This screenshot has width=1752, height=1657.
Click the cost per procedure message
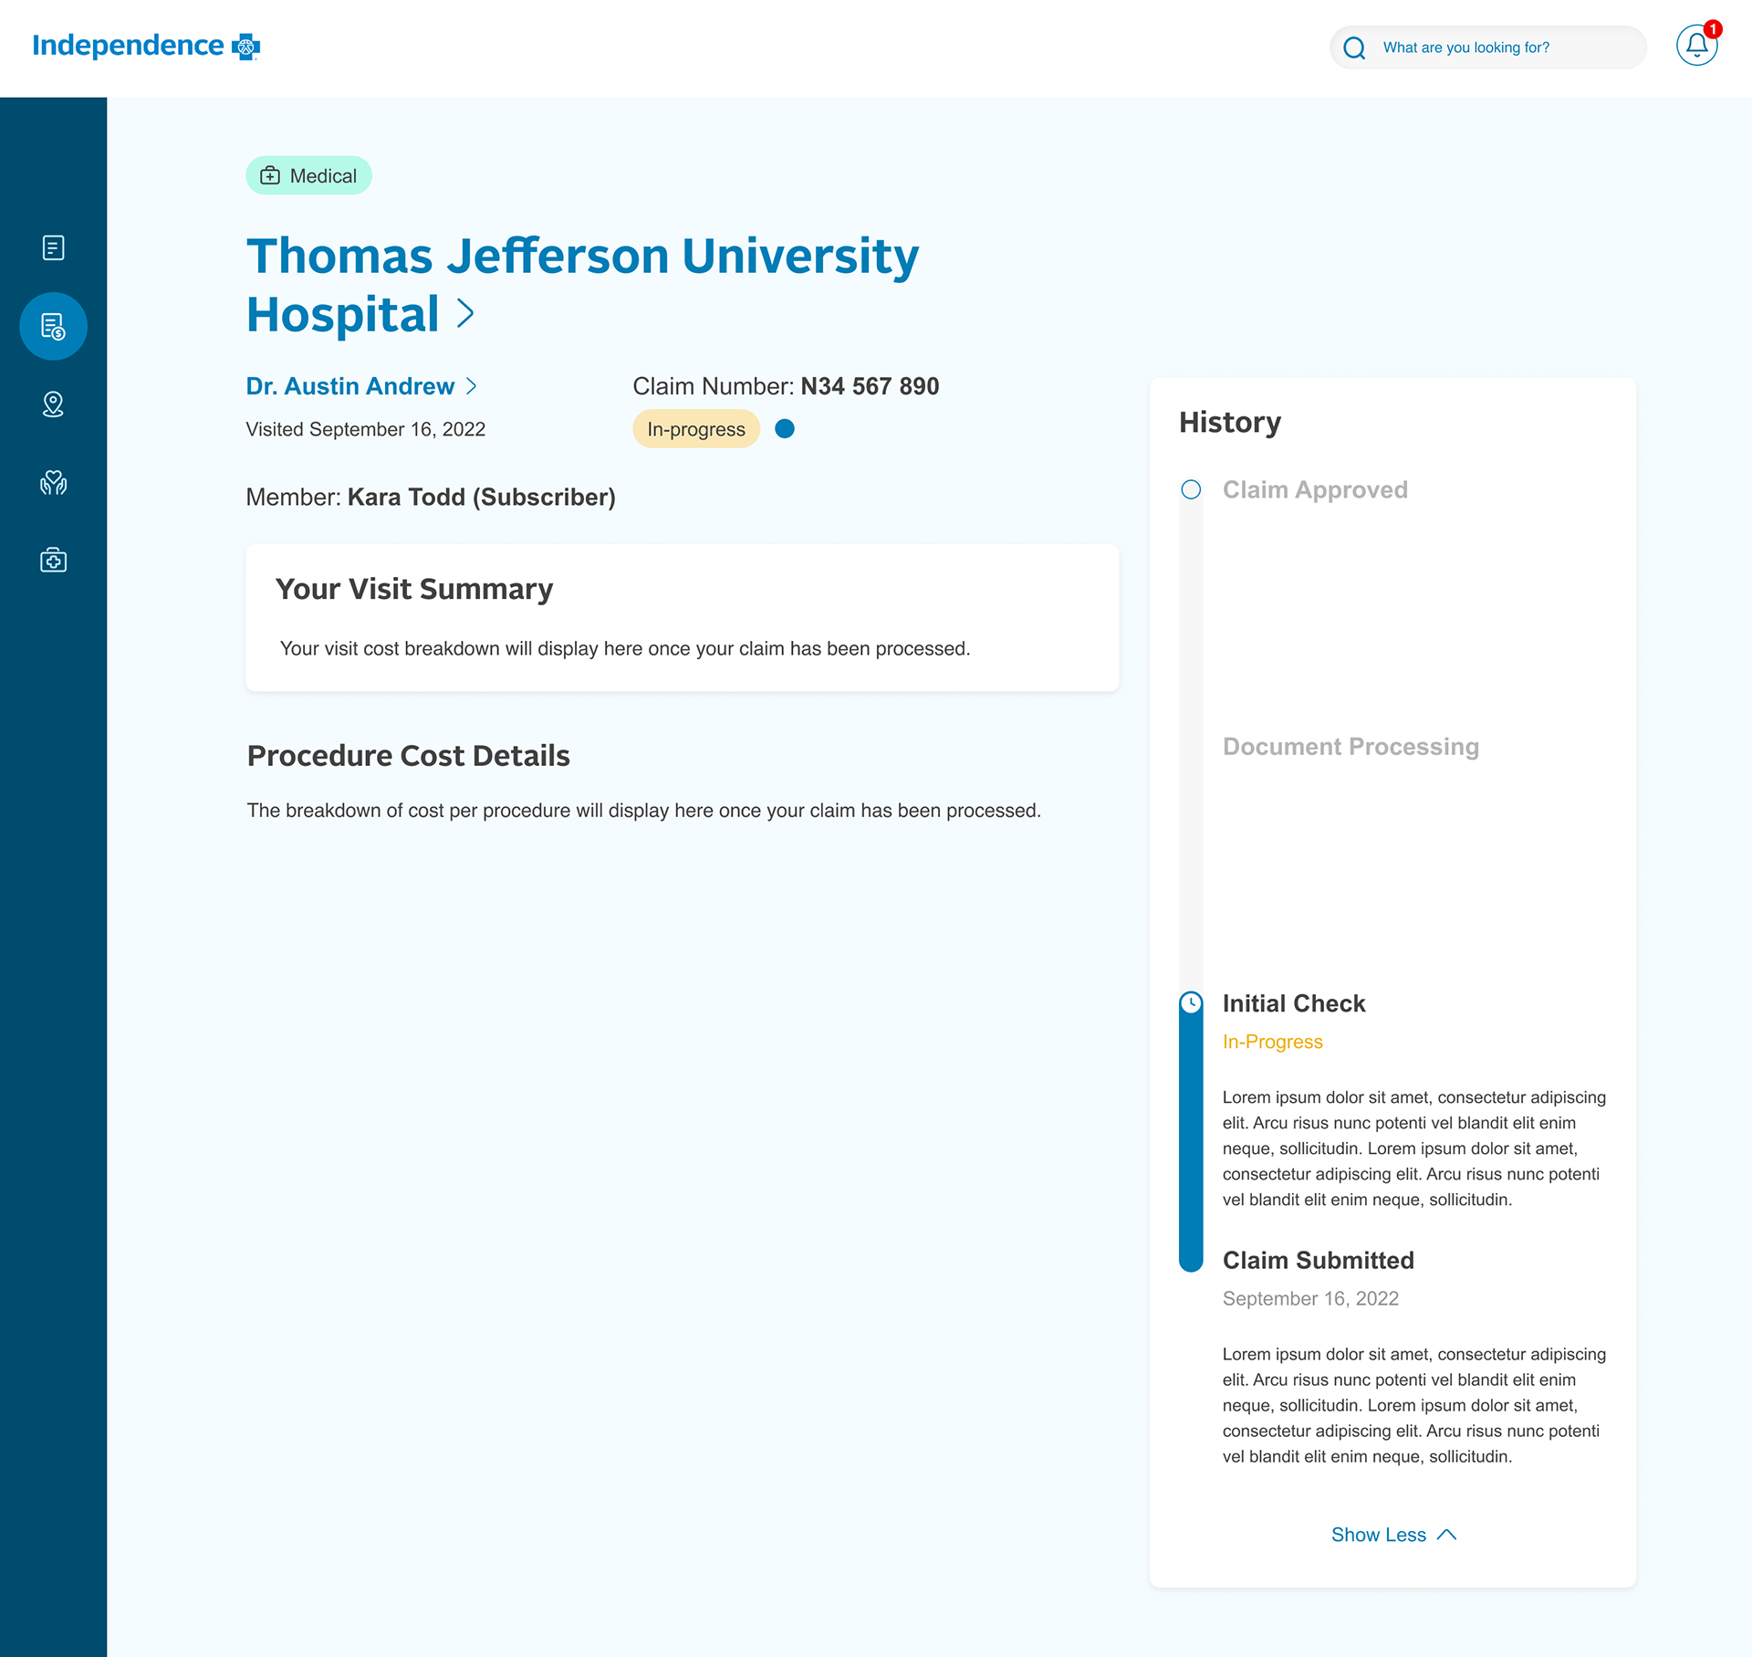point(643,810)
